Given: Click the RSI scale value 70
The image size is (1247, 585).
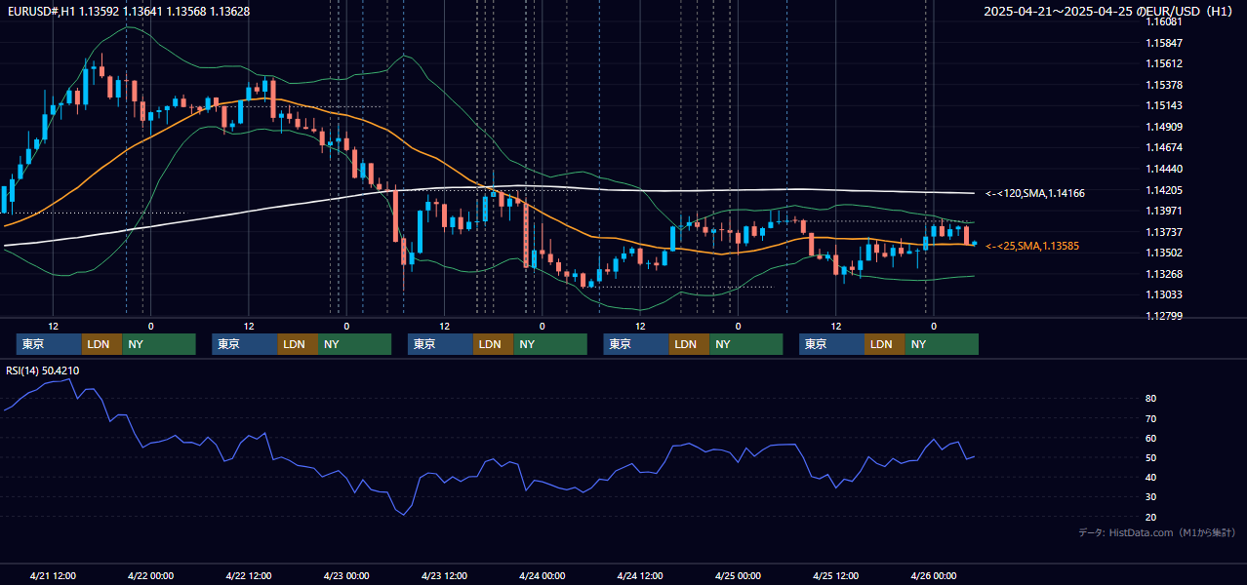Looking at the screenshot, I should tap(1151, 418).
